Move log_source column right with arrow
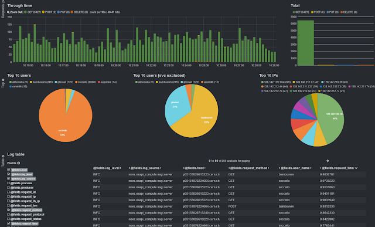The image size is (375, 227). 161,168
